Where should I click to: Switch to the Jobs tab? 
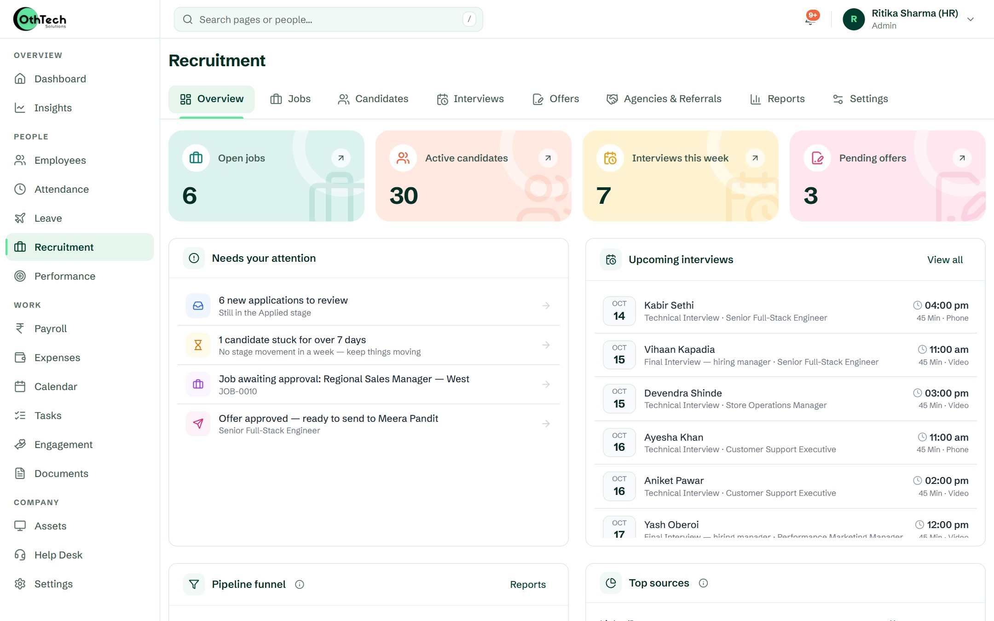point(290,99)
